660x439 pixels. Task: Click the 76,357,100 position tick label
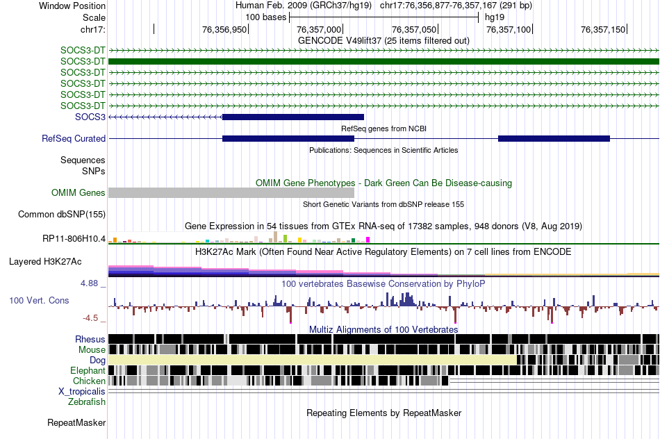509,29
